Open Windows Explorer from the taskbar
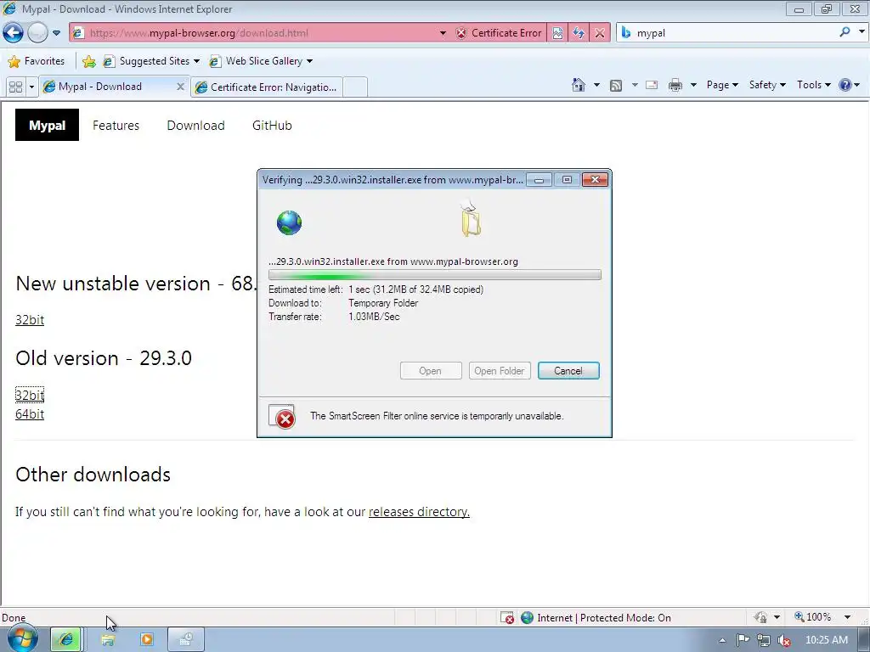Image resolution: width=870 pixels, height=652 pixels. (108, 639)
